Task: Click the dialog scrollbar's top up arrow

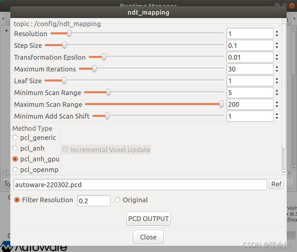Action: click(x=284, y=20)
